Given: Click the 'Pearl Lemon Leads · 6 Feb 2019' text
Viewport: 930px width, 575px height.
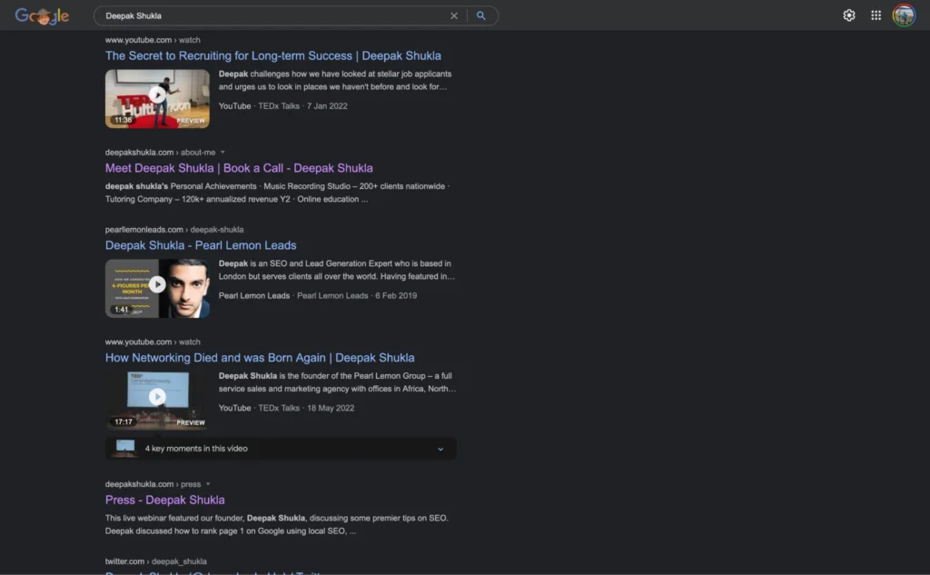Looking at the screenshot, I should pyautogui.click(x=356, y=295).
